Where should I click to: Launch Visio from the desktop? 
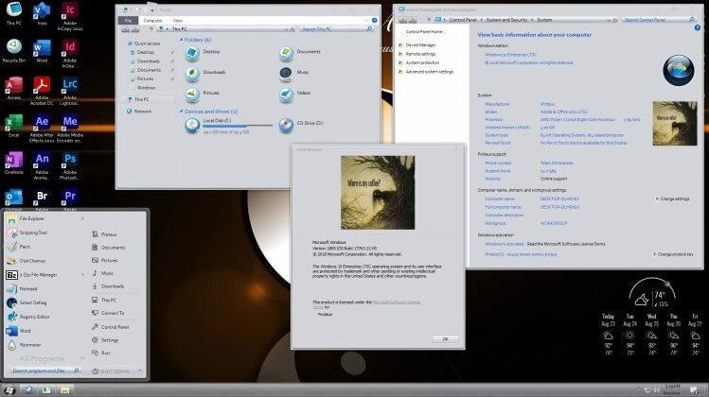click(x=42, y=14)
